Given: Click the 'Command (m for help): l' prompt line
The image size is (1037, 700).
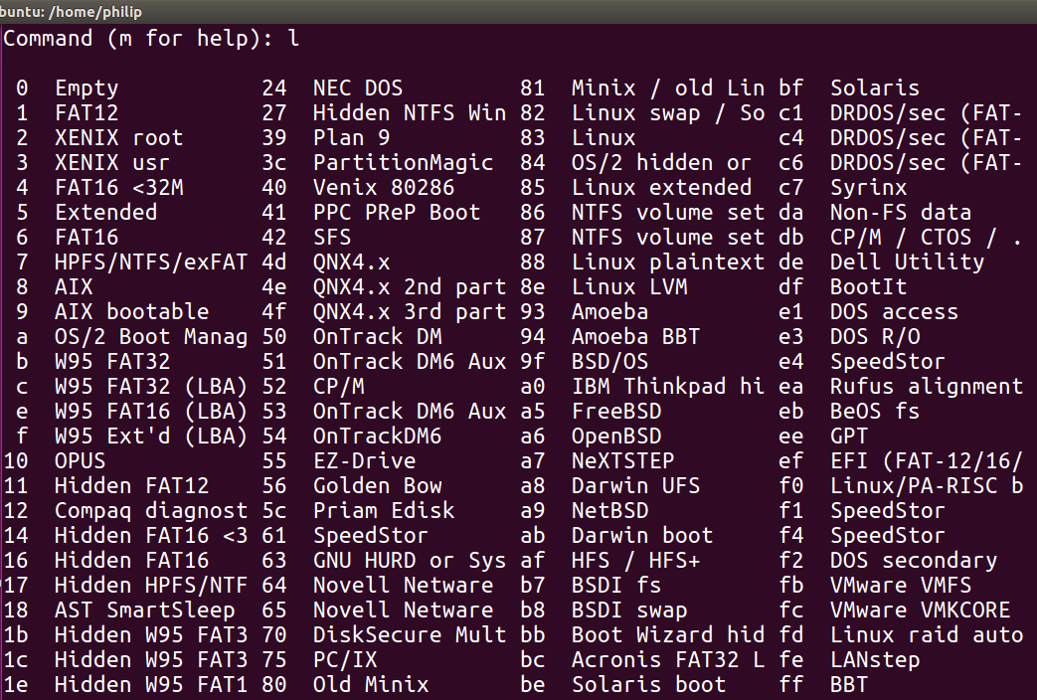Looking at the screenshot, I should 151,39.
